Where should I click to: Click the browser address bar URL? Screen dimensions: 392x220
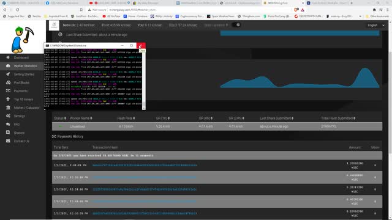[132, 10]
